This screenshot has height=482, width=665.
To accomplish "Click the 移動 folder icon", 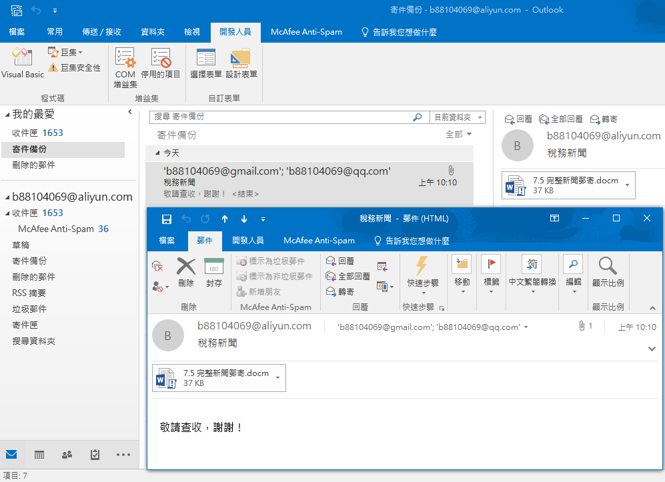I will (x=462, y=265).
